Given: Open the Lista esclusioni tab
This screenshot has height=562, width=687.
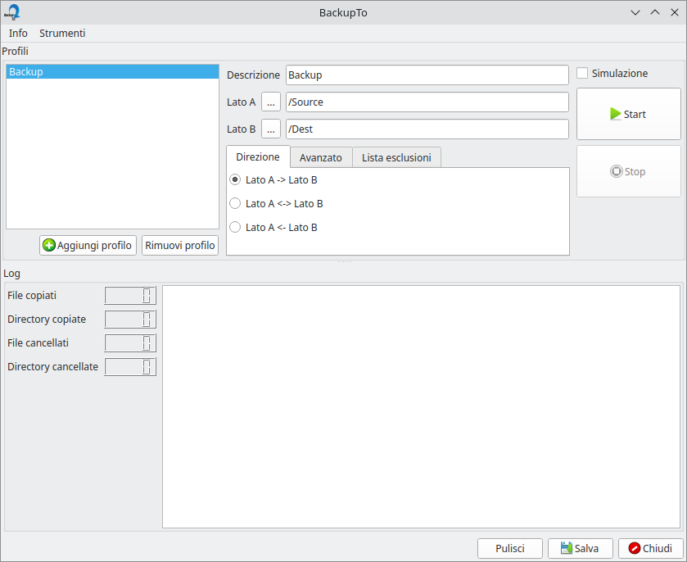Looking at the screenshot, I should point(396,157).
